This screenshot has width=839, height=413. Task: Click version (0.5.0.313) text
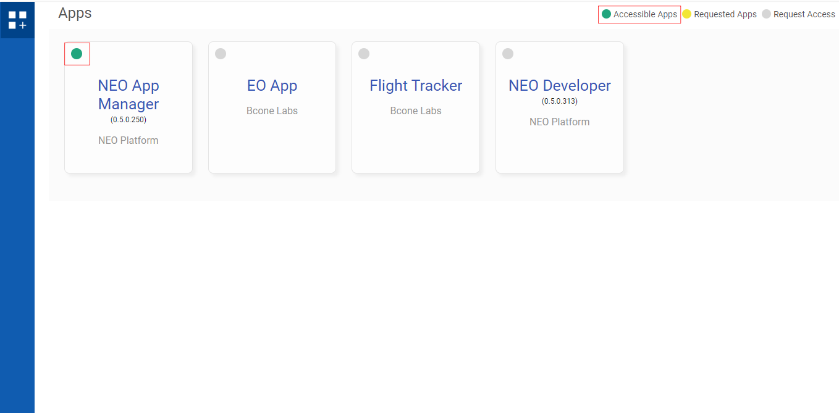[560, 101]
